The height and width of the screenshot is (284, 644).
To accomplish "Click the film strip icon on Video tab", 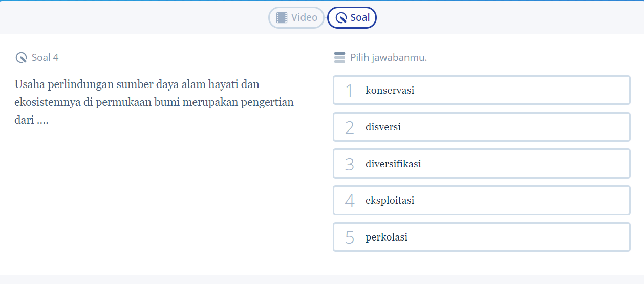I will point(282,18).
